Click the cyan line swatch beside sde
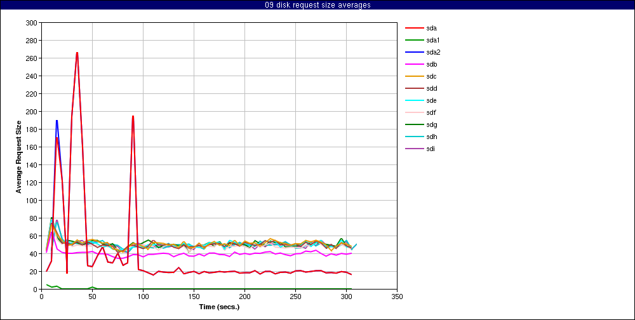The image size is (635, 320). [x=414, y=100]
